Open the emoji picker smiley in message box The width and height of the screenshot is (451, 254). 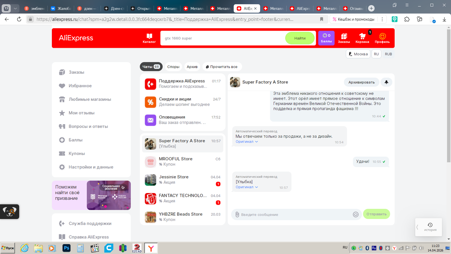356,214
